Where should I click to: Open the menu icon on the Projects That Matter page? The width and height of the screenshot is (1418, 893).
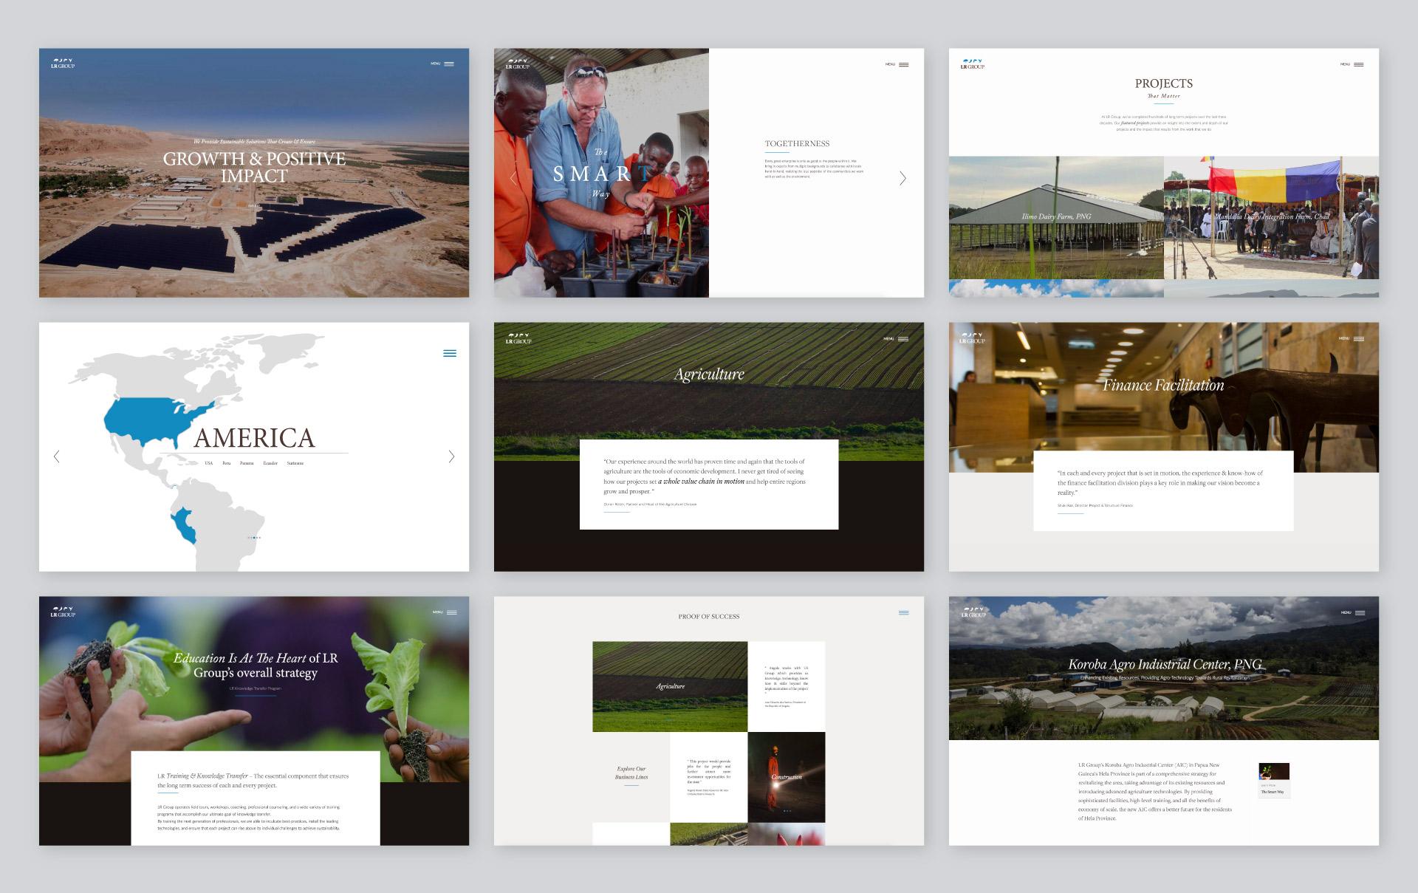pyautogui.click(x=1358, y=64)
